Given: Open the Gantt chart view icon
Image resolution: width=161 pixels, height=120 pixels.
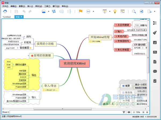Looking at the screenshot, I should tap(123, 11).
